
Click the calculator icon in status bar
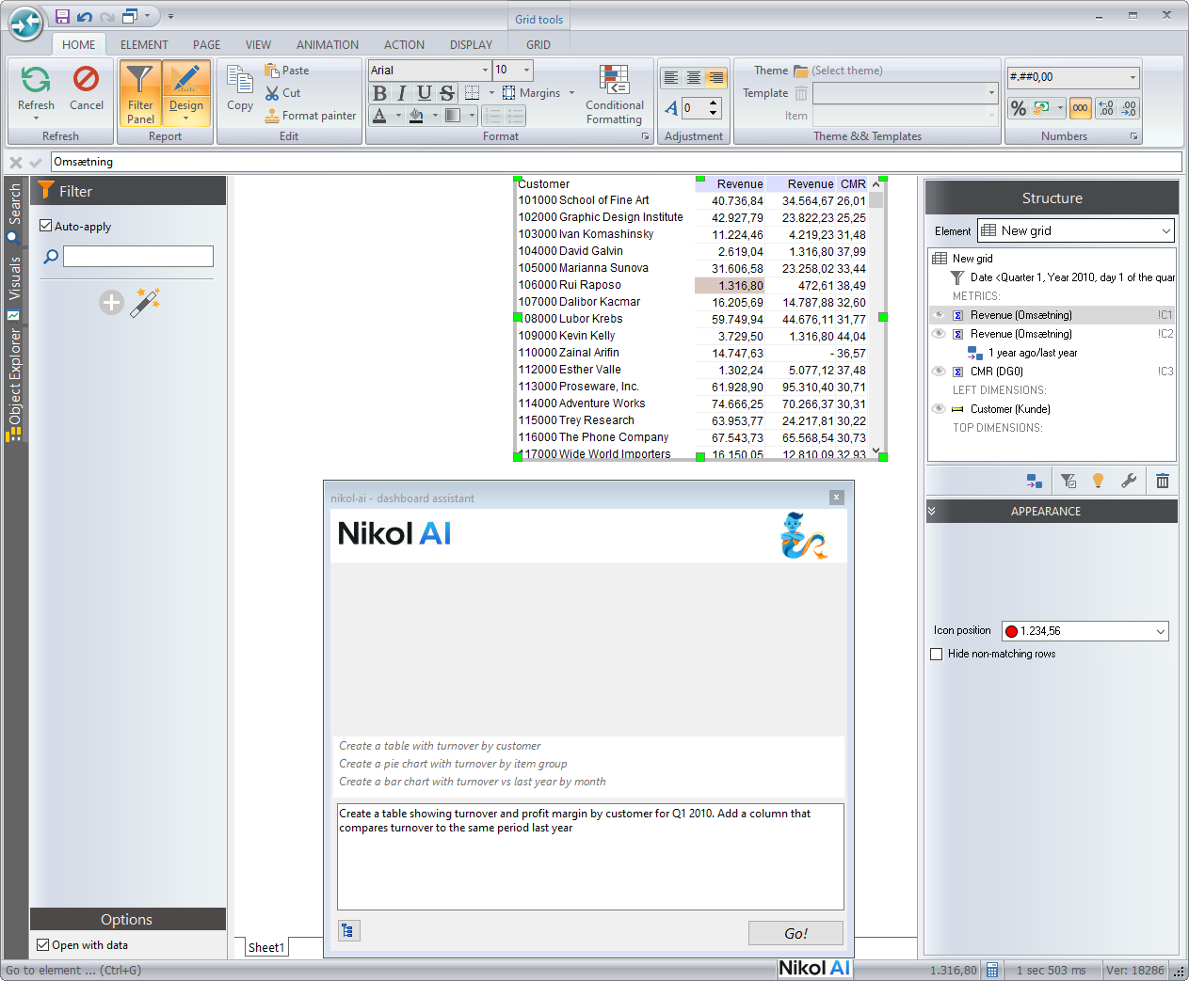992,971
